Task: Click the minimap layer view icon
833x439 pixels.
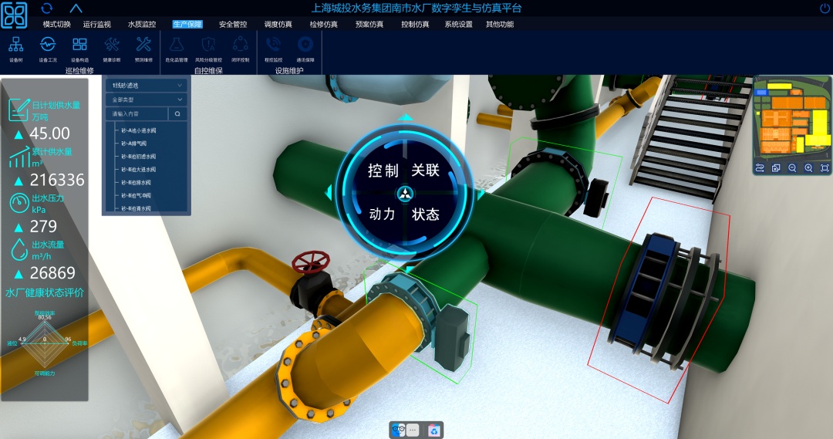Action: (776, 168)
